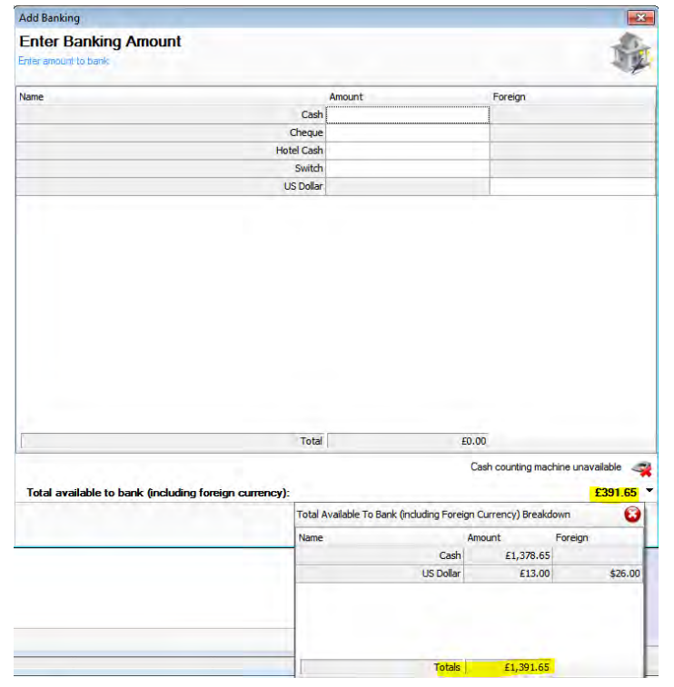Close the breakdown panel with red X
674x687 pixels.
tap(632, 514)
